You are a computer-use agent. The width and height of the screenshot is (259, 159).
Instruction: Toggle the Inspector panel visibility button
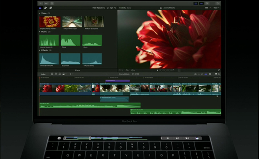coord(207,3)
